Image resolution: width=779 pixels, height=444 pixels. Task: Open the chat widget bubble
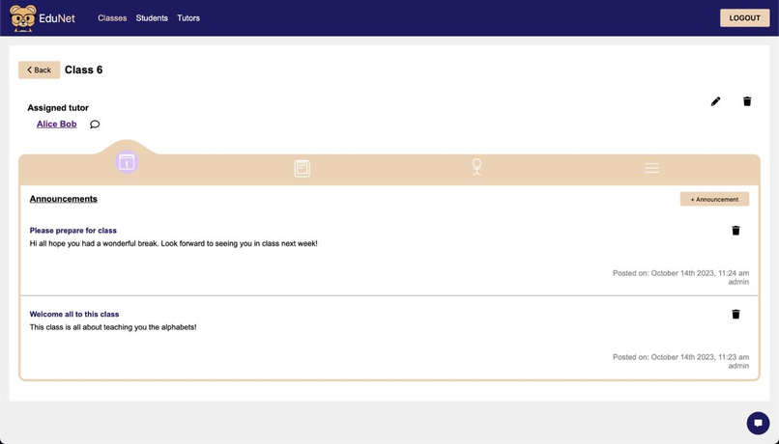click(758, 423)
